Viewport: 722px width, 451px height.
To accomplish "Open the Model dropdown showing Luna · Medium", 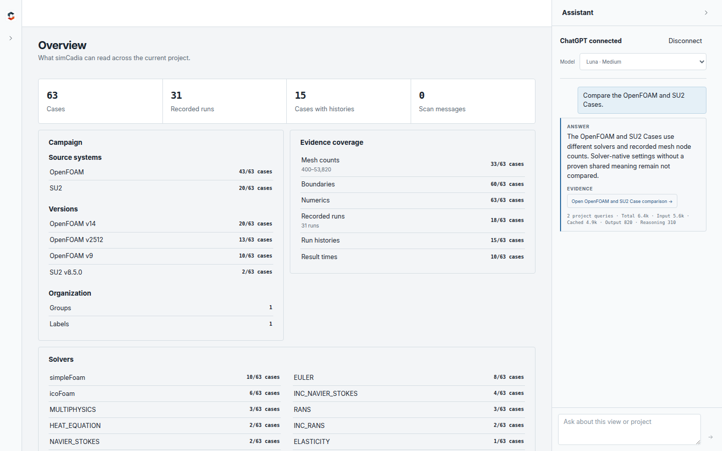I will pyautogui.click(x=643, y=62).
